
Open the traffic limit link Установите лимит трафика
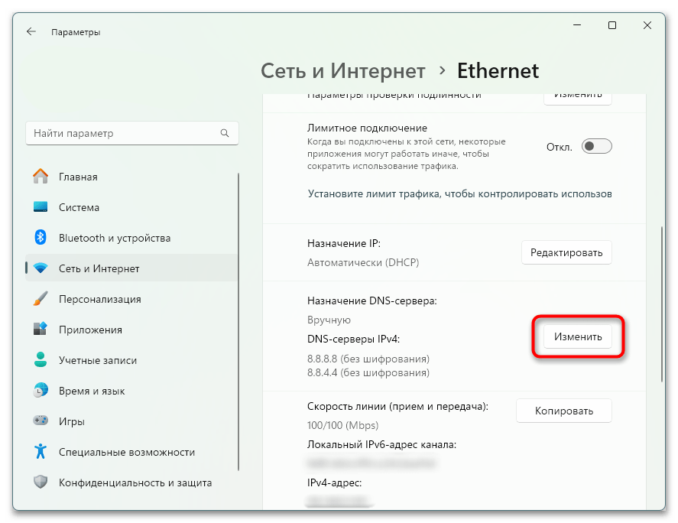pyautogui.click(x=459, y=193)
